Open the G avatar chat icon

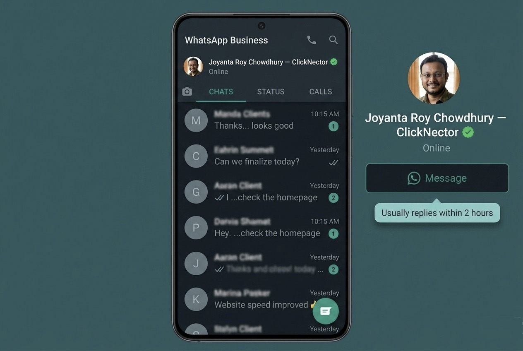196,192
